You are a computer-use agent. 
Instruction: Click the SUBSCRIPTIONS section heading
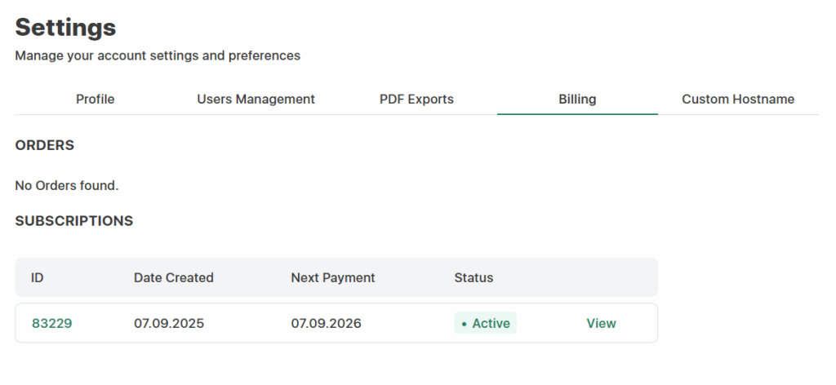point(74,221)
